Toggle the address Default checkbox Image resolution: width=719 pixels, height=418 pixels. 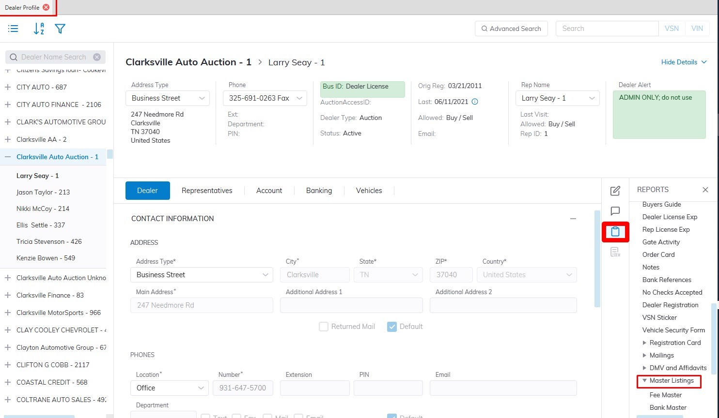click(x=392, y=327)
